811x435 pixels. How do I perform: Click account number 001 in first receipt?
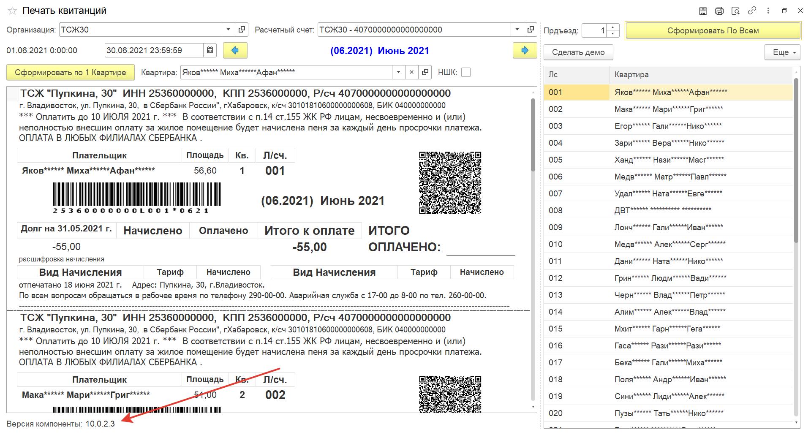pyautogui.click(x=275, y=171)
